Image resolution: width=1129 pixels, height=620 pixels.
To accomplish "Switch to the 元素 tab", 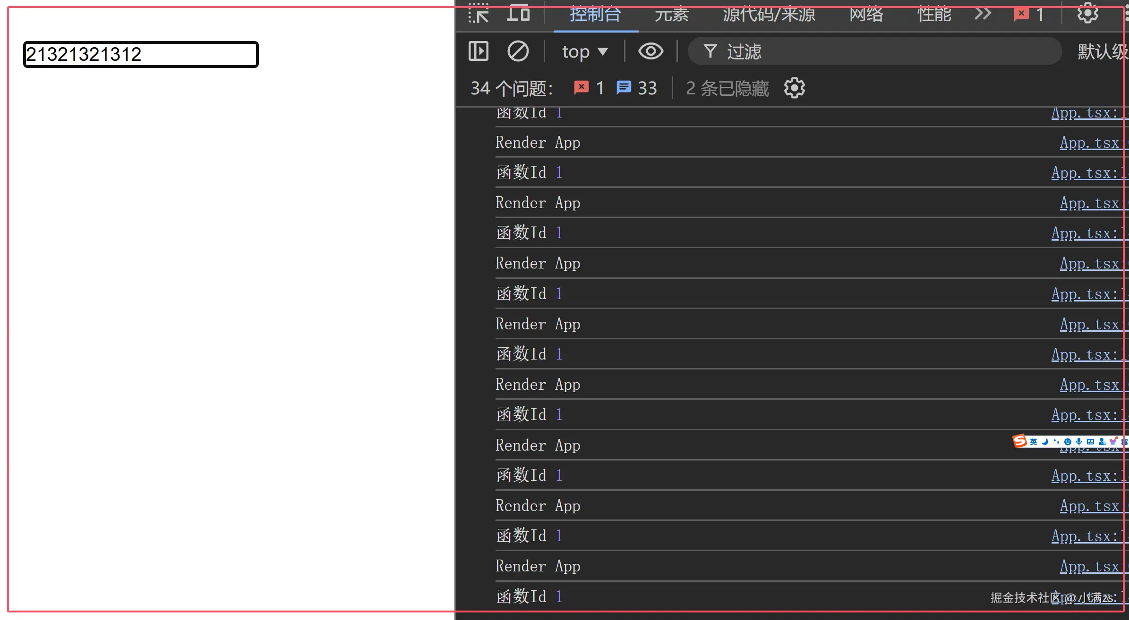I will click(671, 15).
